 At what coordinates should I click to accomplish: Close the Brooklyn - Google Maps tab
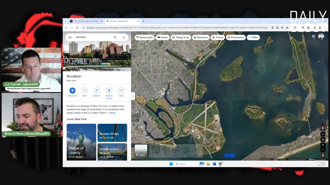coord(138,21)
